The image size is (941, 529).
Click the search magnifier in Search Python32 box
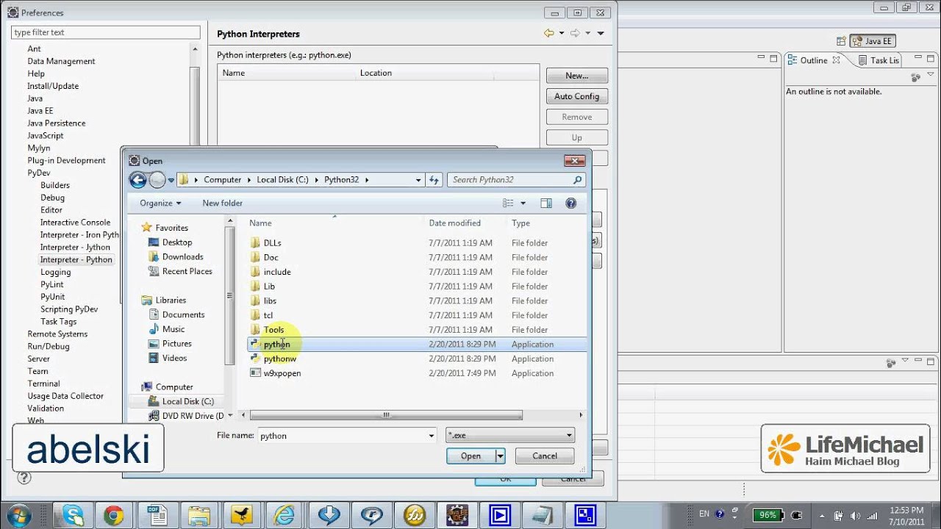[578, 179]
